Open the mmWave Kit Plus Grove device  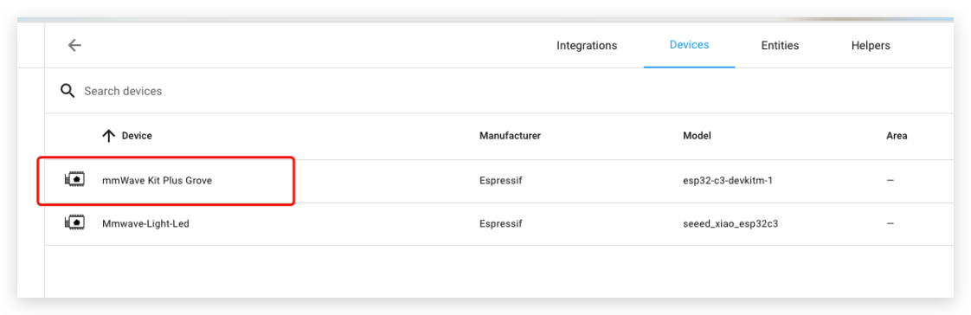157,181
